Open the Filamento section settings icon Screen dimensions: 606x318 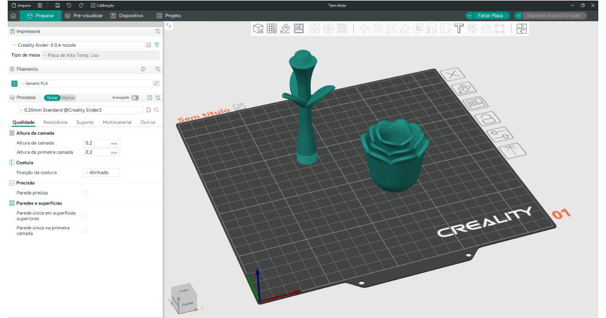[x=157, y=69]
